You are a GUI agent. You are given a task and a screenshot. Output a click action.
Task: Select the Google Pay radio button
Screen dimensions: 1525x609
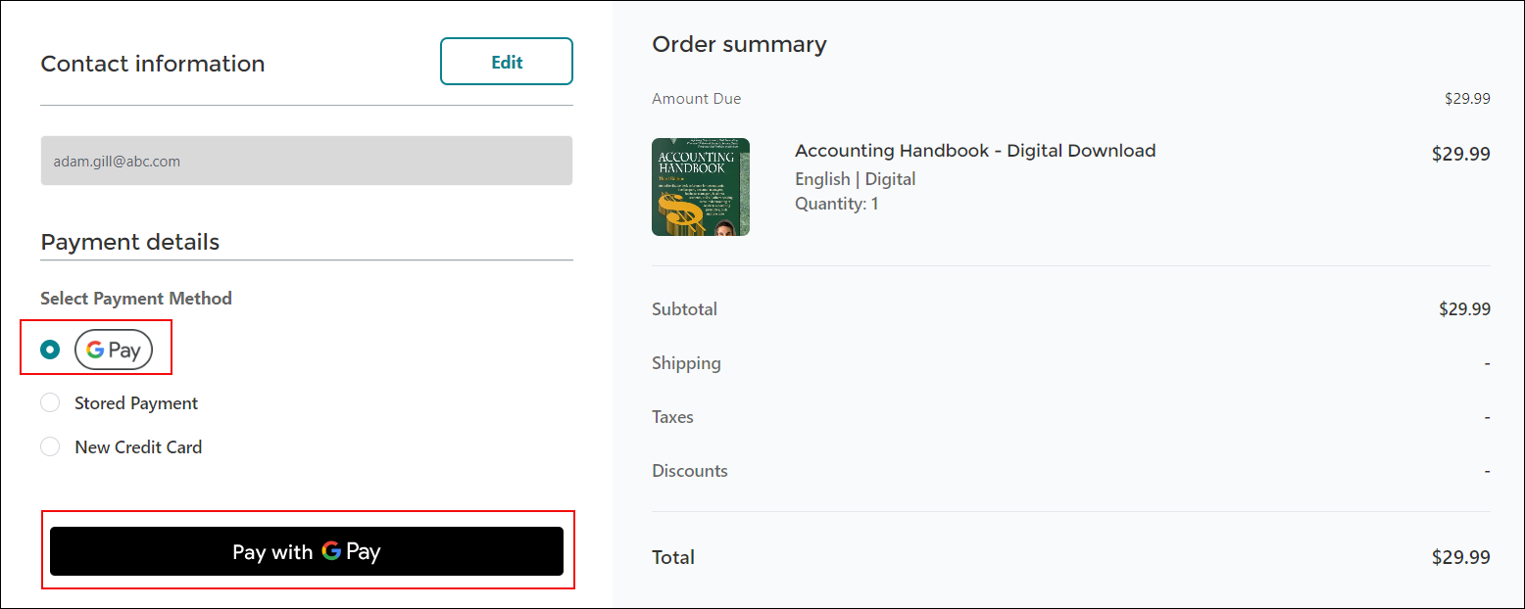50,350
